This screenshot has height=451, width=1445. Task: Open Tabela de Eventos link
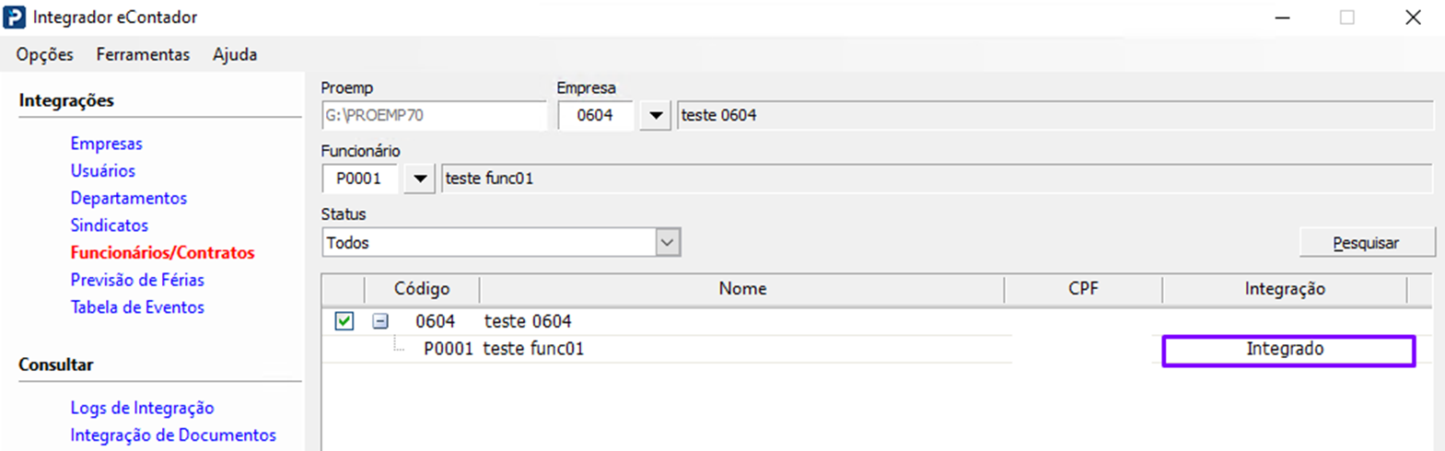(x=137, y=307)
